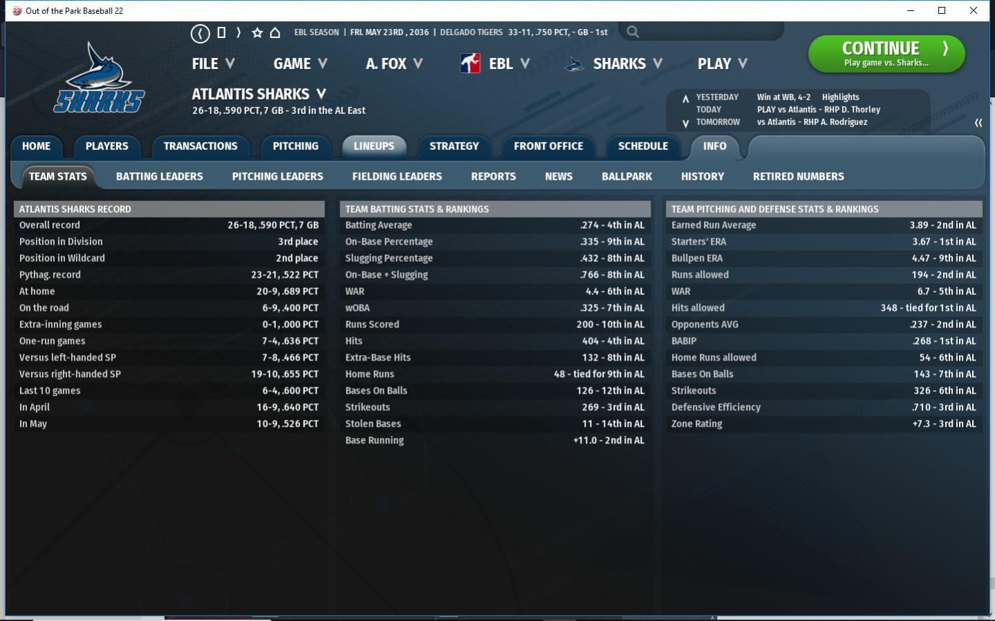Open the LINEUPS tab
This screenshot has width=995, height=621.
tap(374, 146)
